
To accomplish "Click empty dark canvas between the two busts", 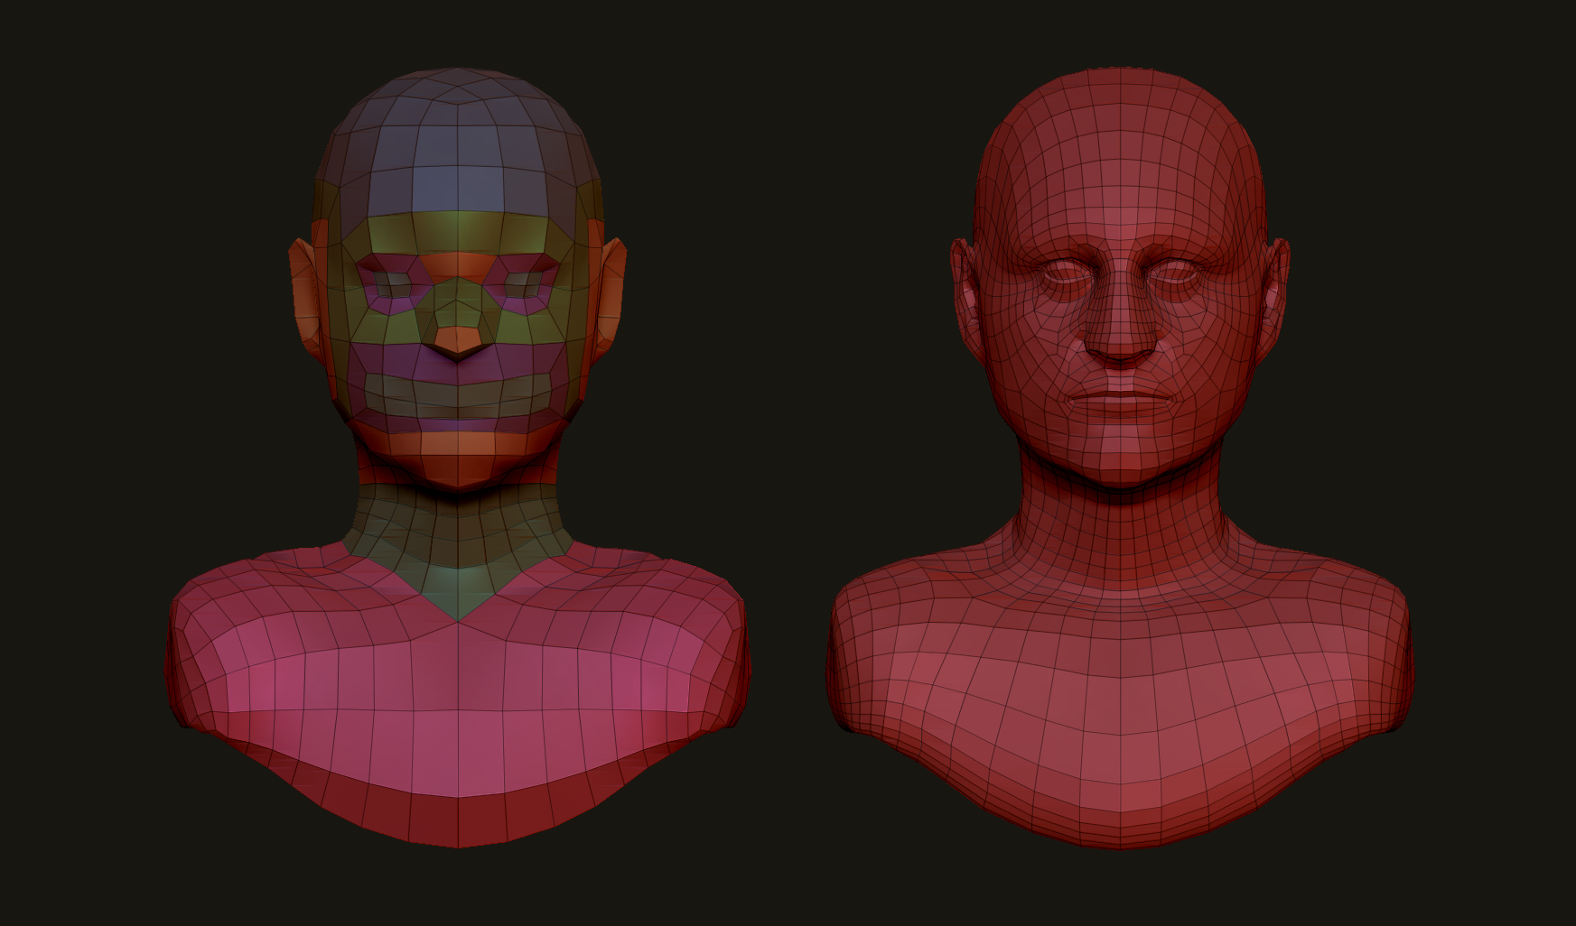I will (x=786, y=406).
